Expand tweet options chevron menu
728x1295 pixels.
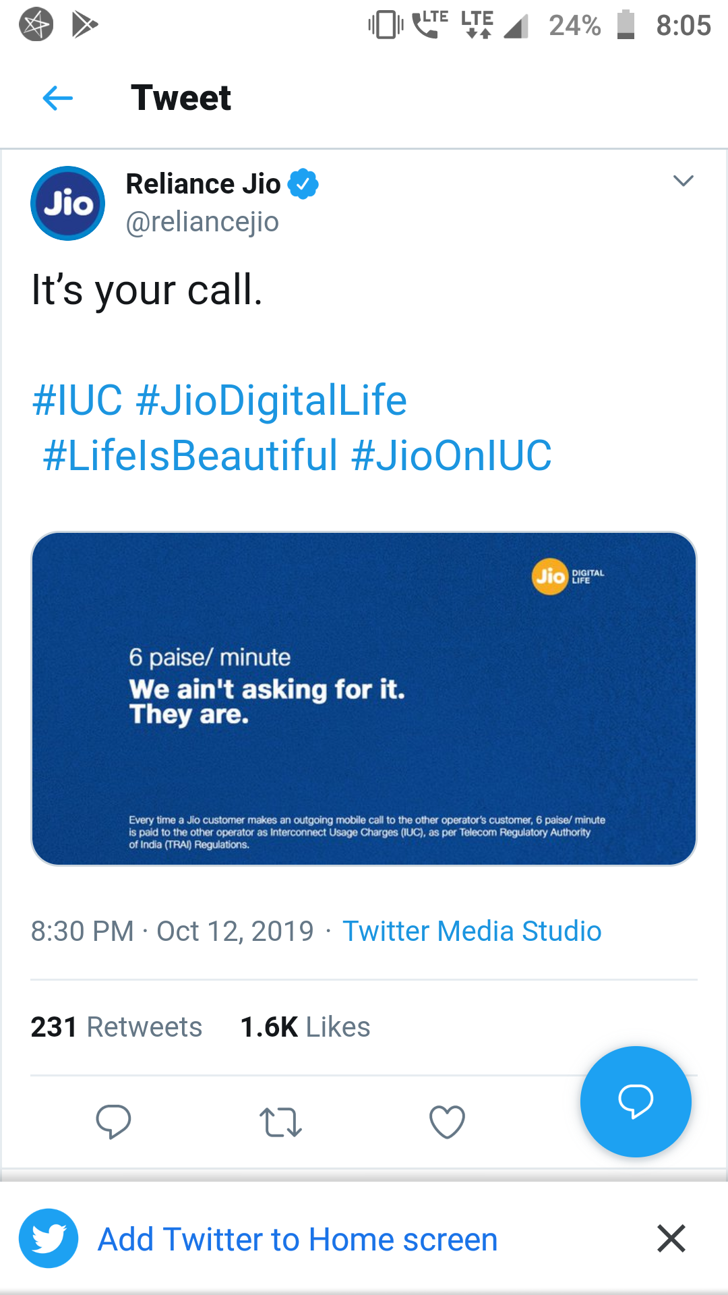(683, 181)
